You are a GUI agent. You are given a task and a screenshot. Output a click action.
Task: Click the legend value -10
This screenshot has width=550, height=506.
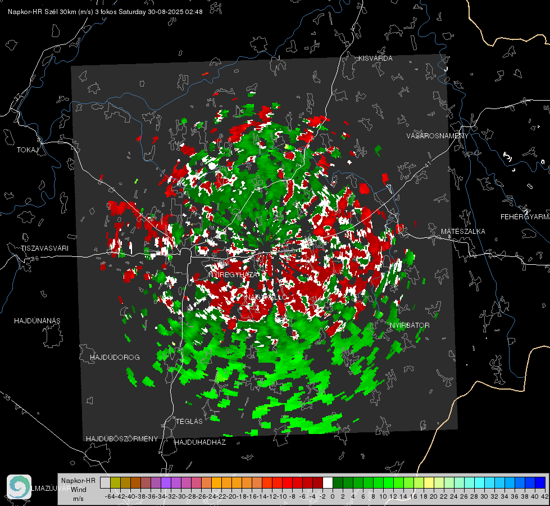(x=282, y=497)
